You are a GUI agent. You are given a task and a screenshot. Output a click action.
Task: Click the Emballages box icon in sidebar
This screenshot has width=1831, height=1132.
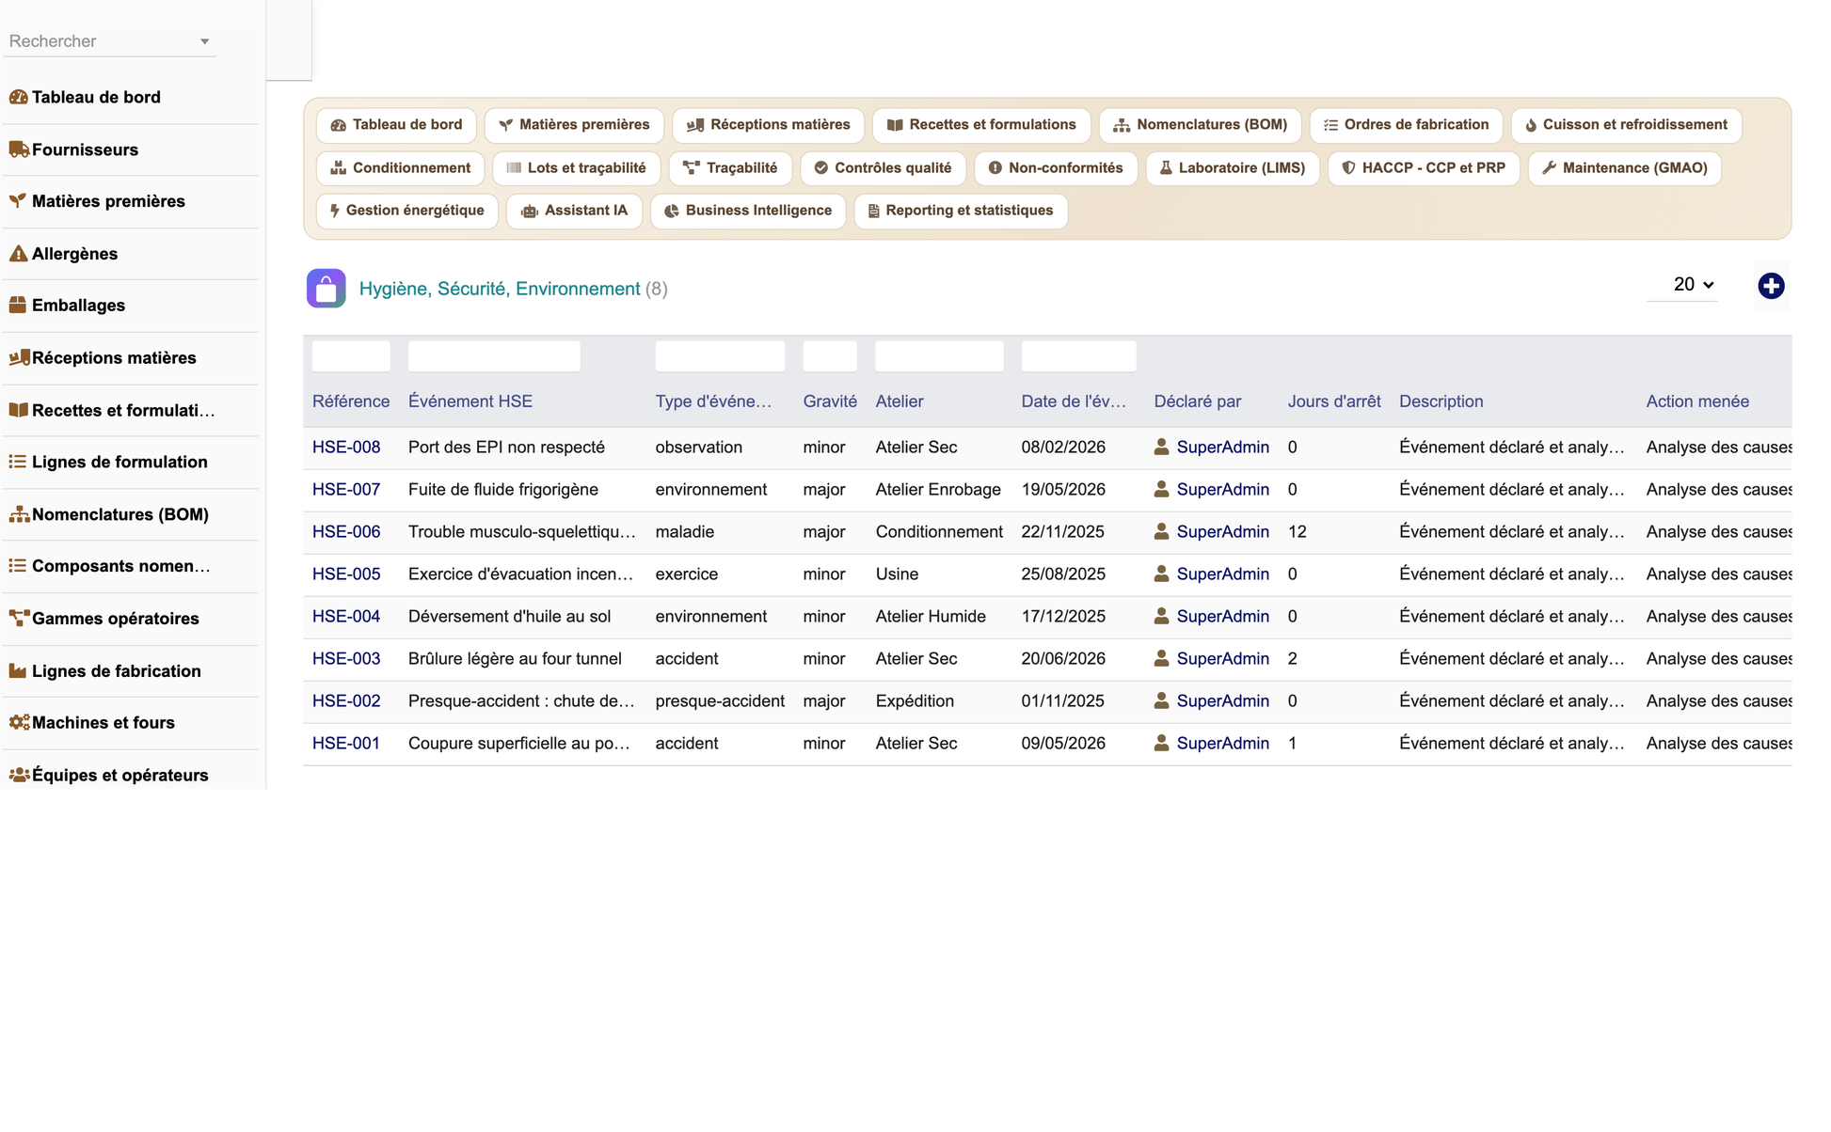click(x=18, y=306)
